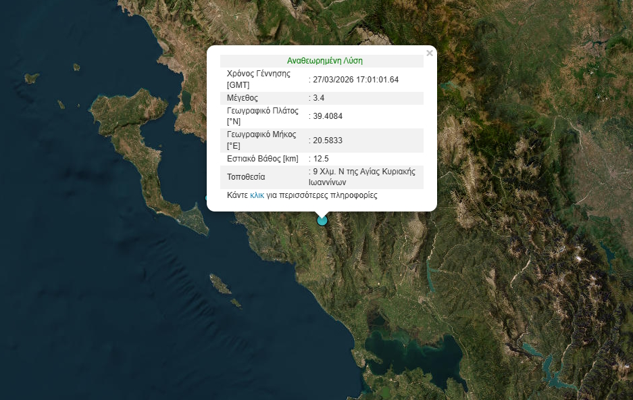Click the latitude value 39.4084
Screen dimensions: 633x400
click(x=329, y=115)
